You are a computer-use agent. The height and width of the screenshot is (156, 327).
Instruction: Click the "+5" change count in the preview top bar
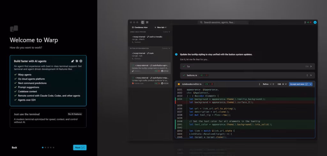pos(308,22)
